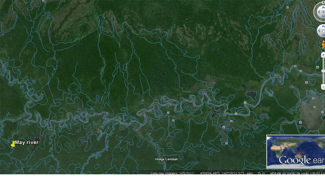Click the hand center of Move joystick

pos(324,31)
